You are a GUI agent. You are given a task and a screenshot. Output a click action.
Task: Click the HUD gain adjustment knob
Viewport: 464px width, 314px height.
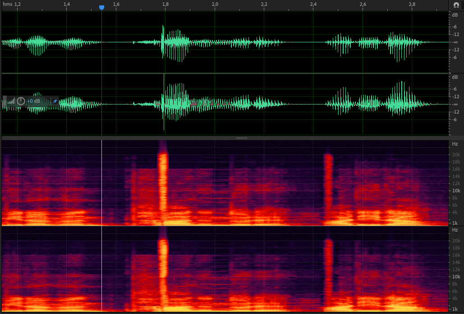(x=21, y=101)
